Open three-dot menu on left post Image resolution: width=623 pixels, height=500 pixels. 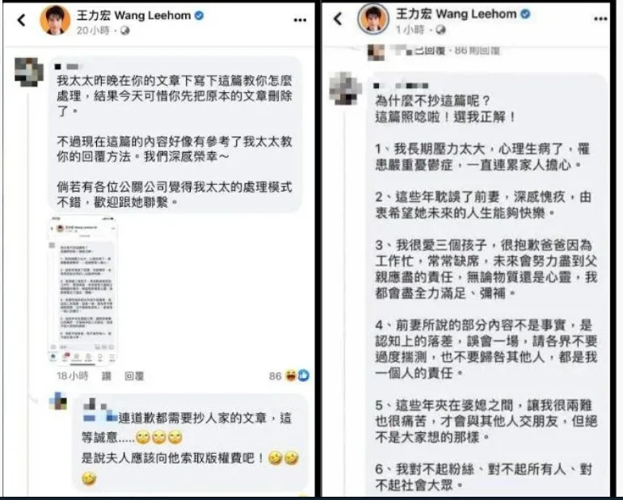point(300,20)
